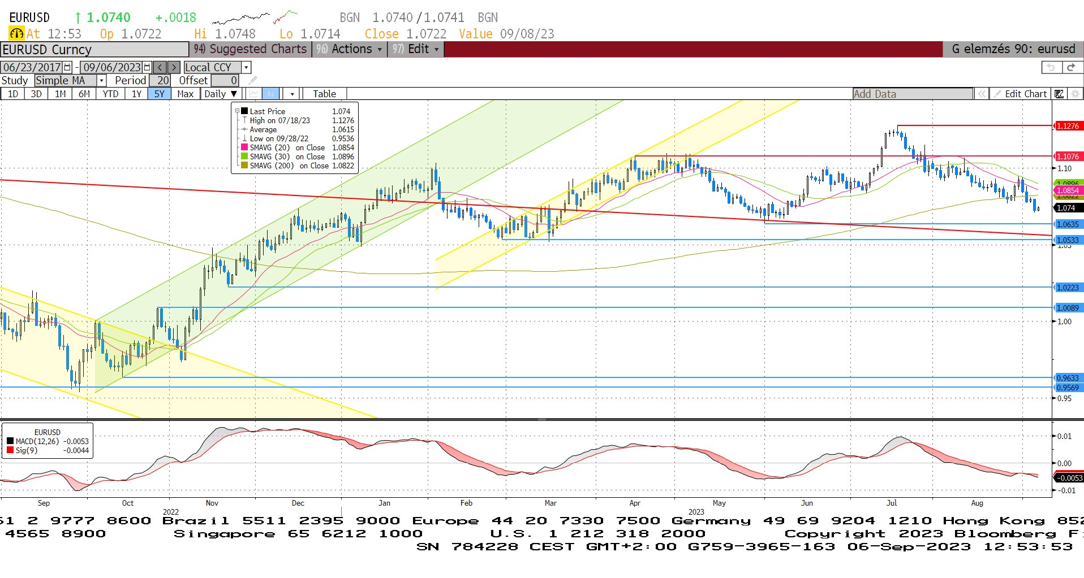Viewport: 1084px width, 578px height.
Task: Click the Last Price black color swatch
Action: click(x=244, y=111)
